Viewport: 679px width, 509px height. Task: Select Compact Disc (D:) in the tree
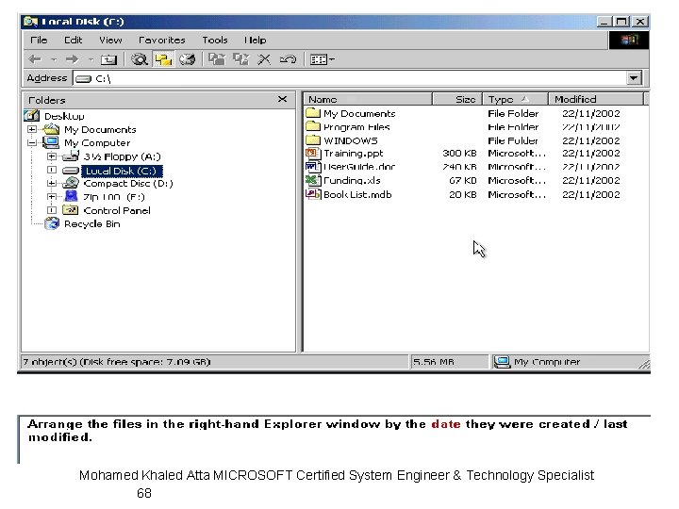128,184
